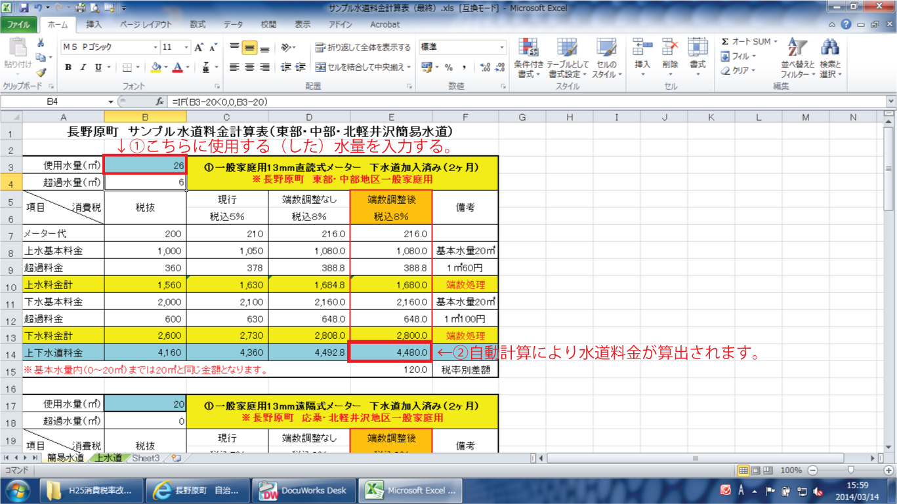The height and width of the screenshot is (504, 897).
Task: Toggle Bold formatting
Action: [x=68, y=68]
